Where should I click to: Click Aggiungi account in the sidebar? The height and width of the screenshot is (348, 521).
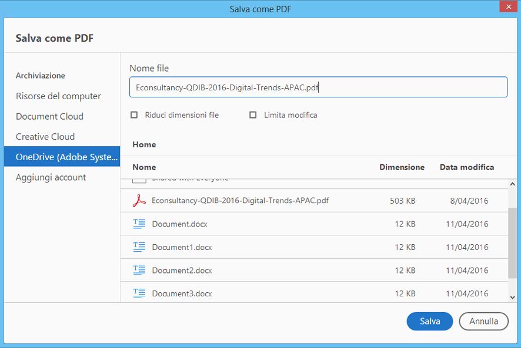tap(51, 177)
